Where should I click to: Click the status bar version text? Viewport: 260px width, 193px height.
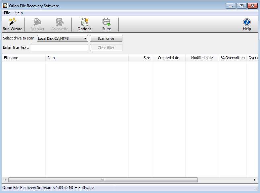(48, 188)
